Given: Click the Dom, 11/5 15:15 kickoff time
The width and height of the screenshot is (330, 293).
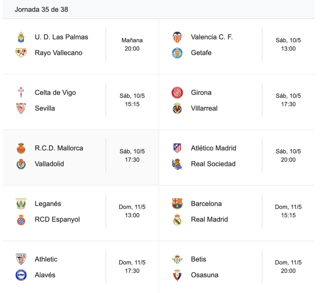Looking at the screenshot, I should click(x=288, y=211).
